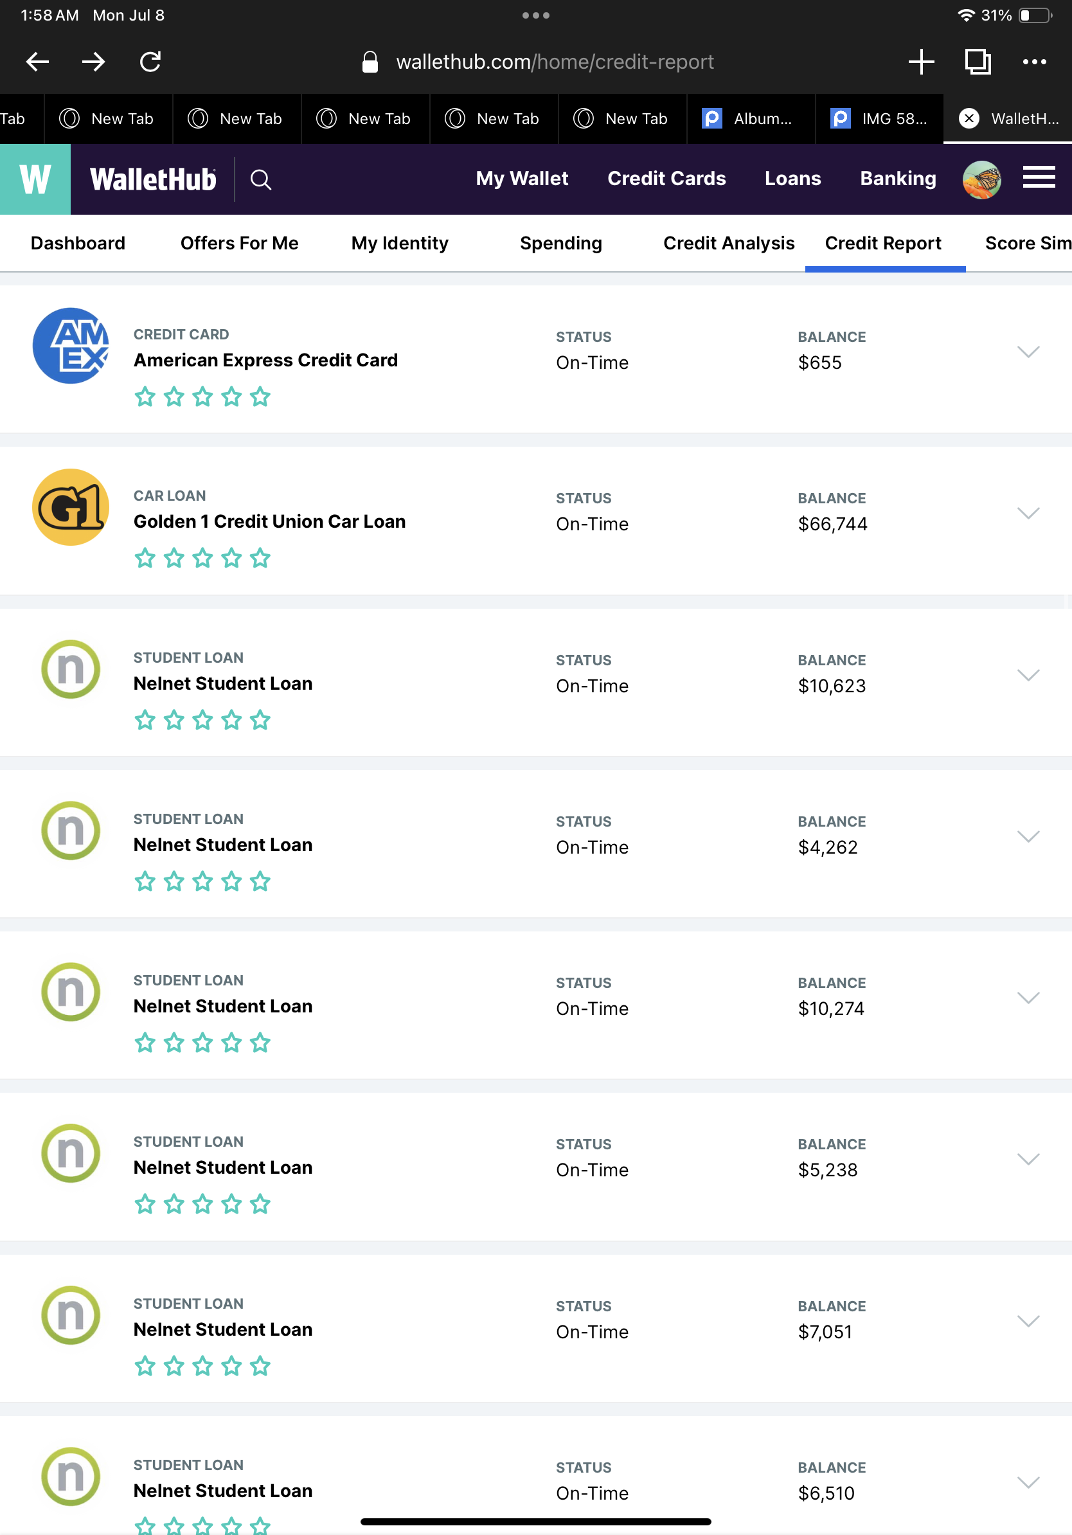This screenshot has width=1072, height=1535.
Task: Open the browser three-dot menu
Action: pyautogui.click(x=1034, y=62)
